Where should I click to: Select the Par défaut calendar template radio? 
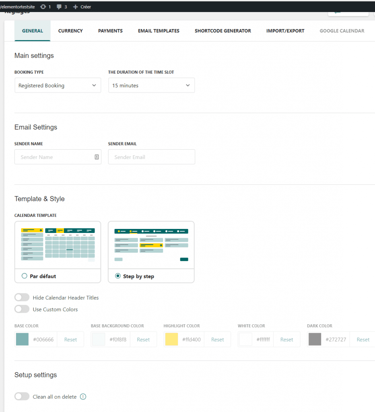[25, 276]
